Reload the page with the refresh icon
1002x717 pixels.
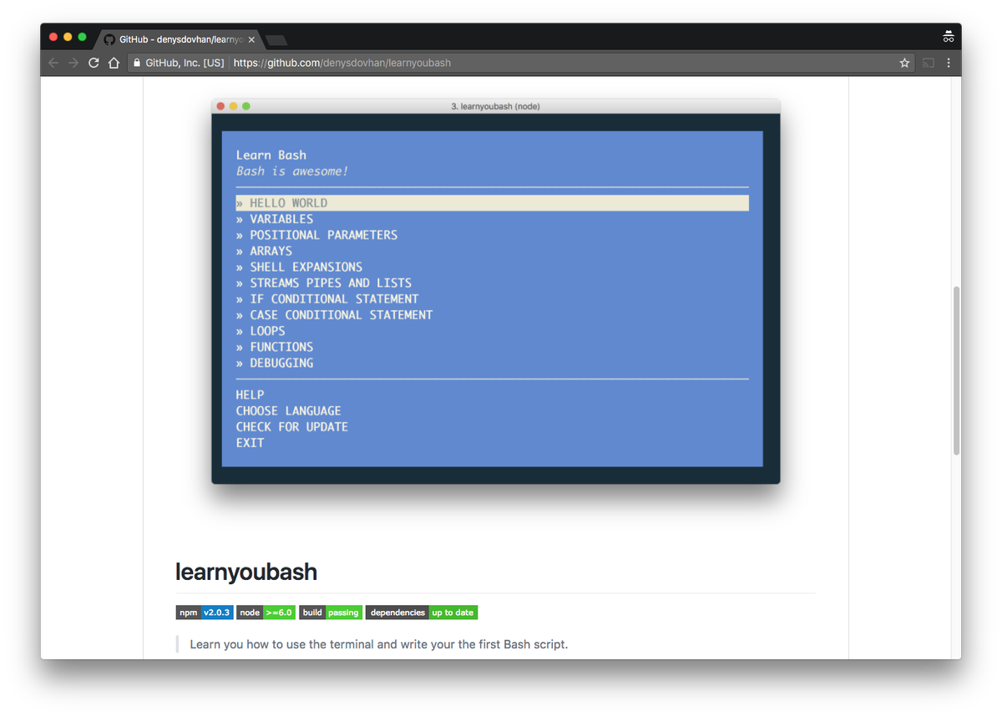(x=94, y=63)
